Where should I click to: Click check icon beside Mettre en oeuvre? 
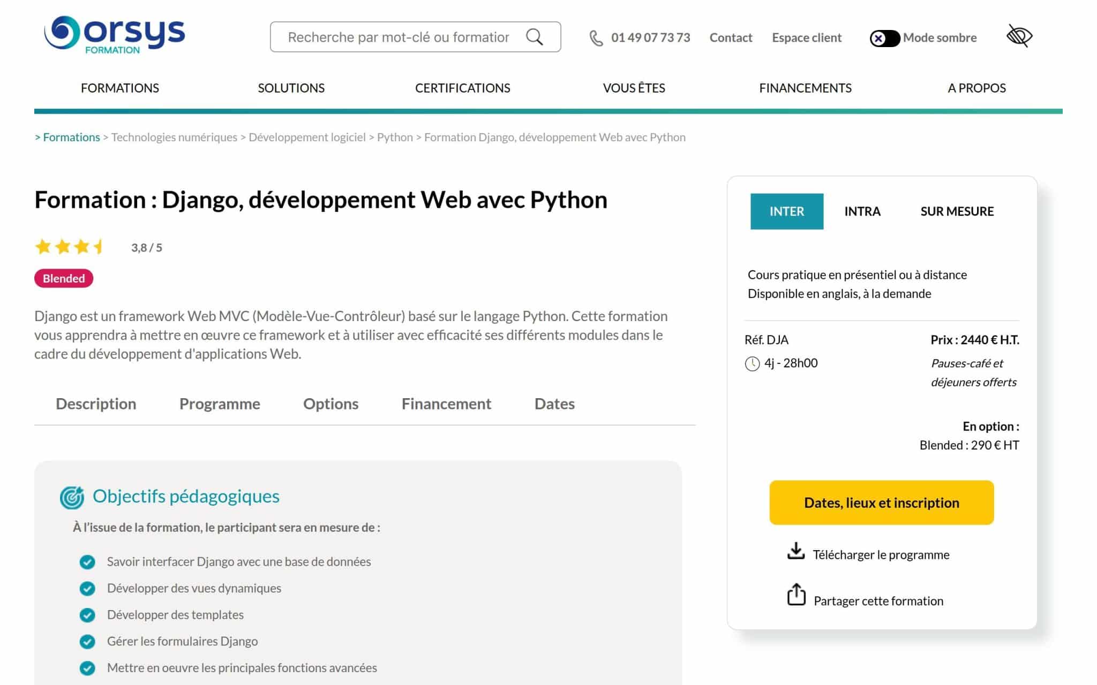click(87, 668)
